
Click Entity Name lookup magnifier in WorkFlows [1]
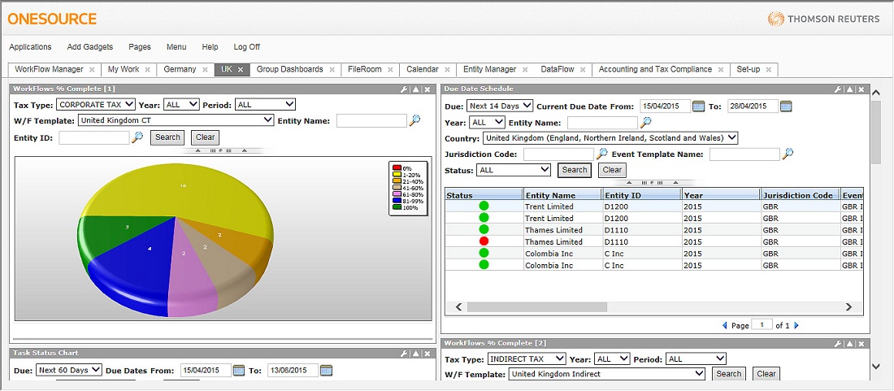pyautogui.click(x=415, y=120)
